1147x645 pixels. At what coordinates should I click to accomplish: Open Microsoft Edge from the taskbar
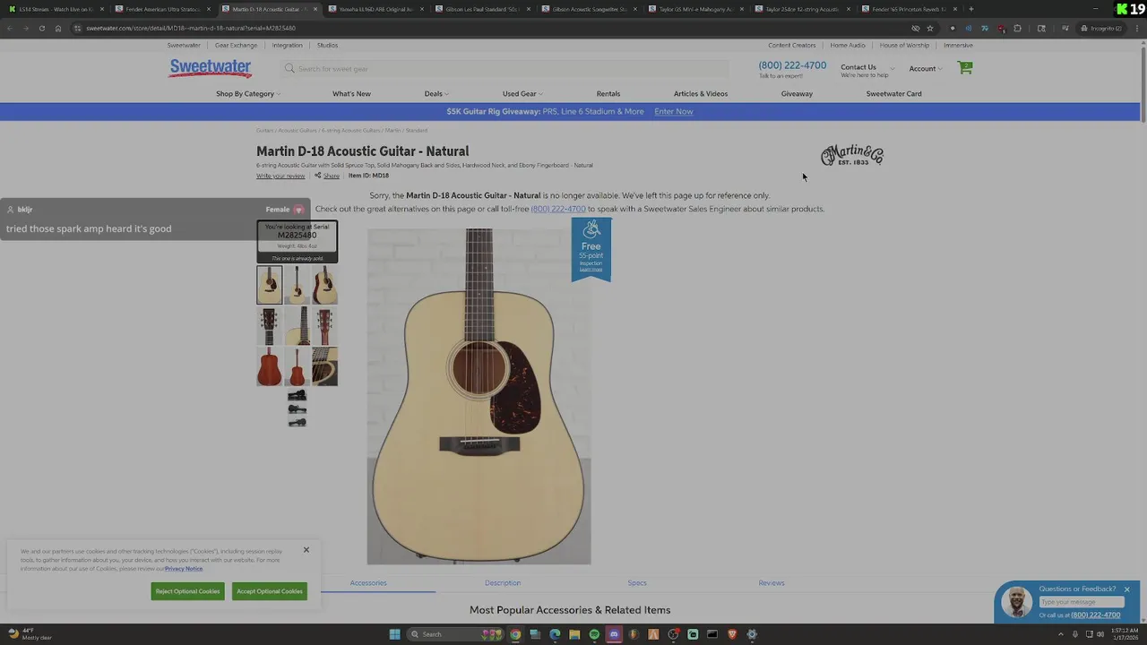pyautogui.click(x=555, y=634)
